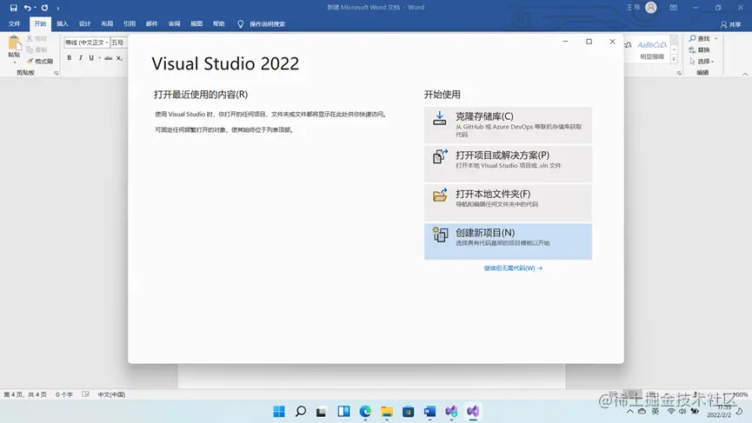The image size is (752, 423).
Task: Switch to the Mailings (邮件) tab in Word
Action: 151,24
